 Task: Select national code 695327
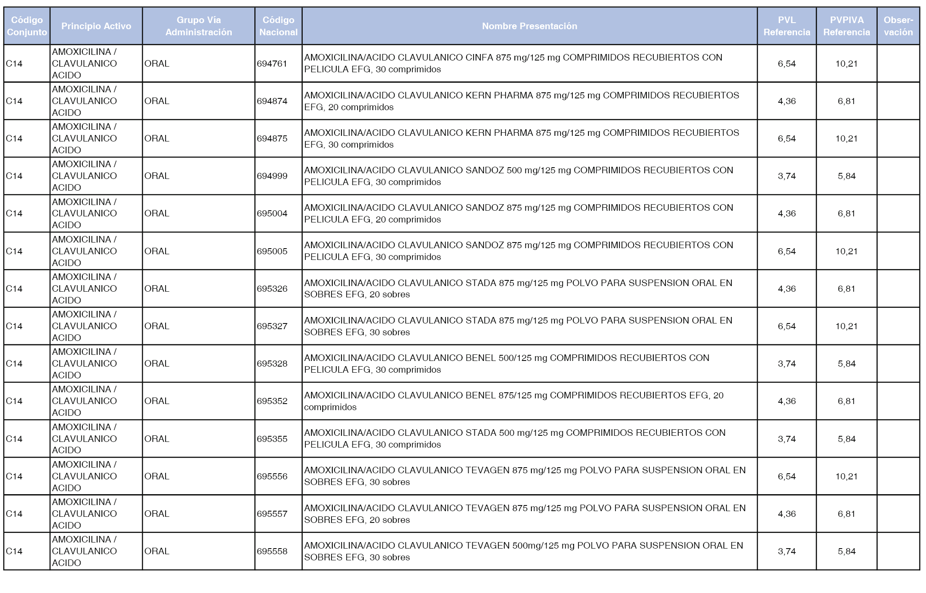tap(272, 326)
